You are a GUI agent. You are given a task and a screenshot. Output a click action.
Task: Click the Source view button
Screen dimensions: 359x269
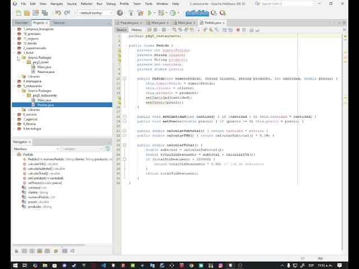[121, 30]
